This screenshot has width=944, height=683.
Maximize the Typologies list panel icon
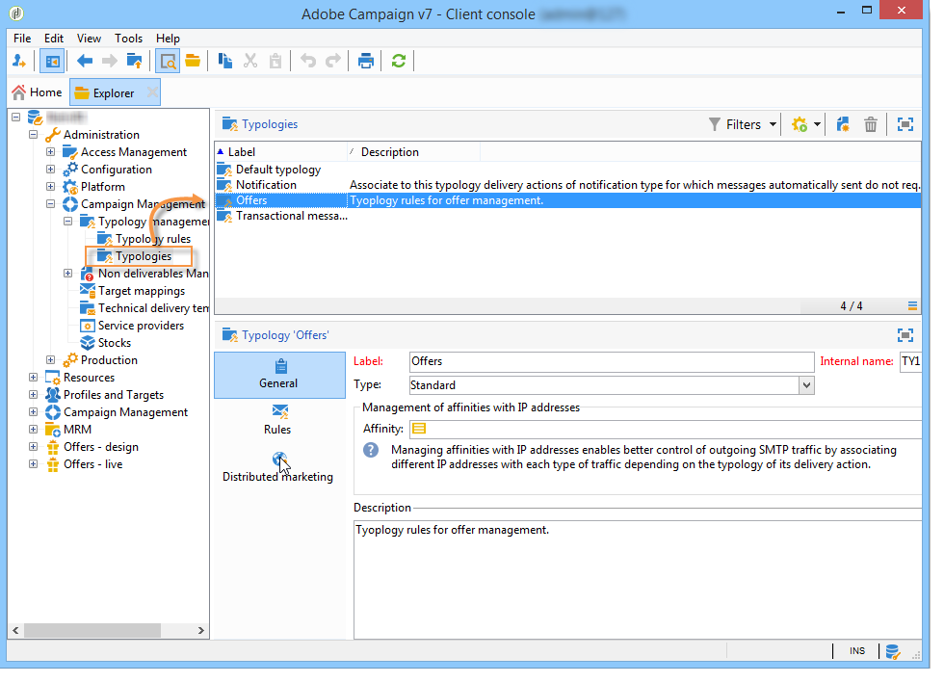point(905,124)
